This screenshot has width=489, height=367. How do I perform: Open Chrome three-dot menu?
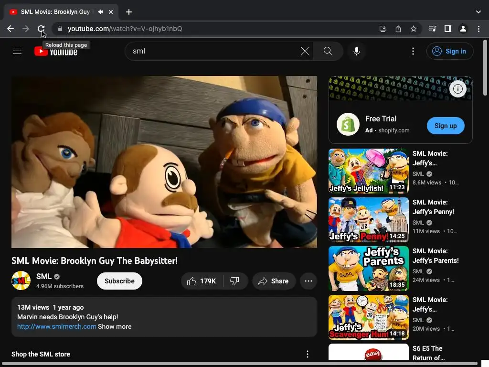[478, 29]
